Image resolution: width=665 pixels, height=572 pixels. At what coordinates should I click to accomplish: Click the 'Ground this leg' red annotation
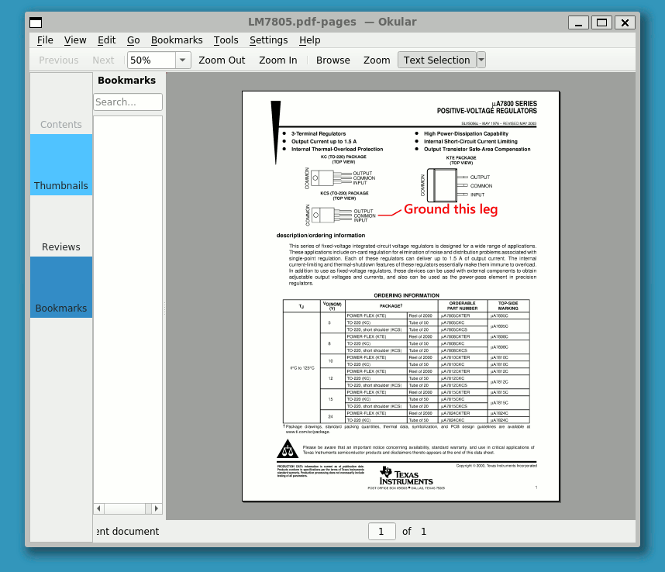[450, 209]
